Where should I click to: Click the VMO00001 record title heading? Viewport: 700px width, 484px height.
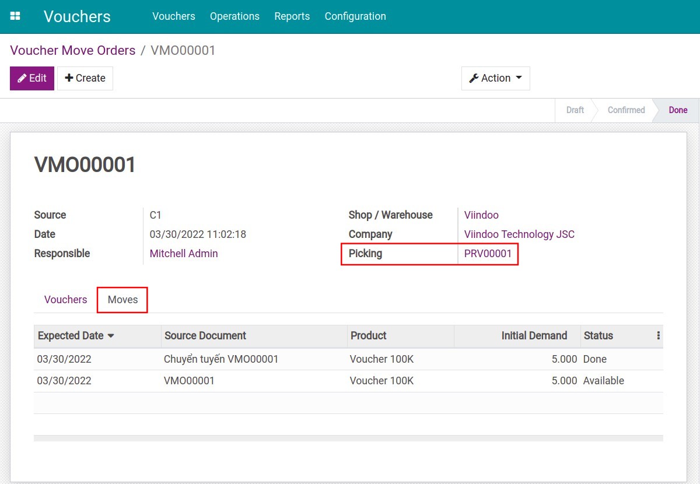point(85,165)
